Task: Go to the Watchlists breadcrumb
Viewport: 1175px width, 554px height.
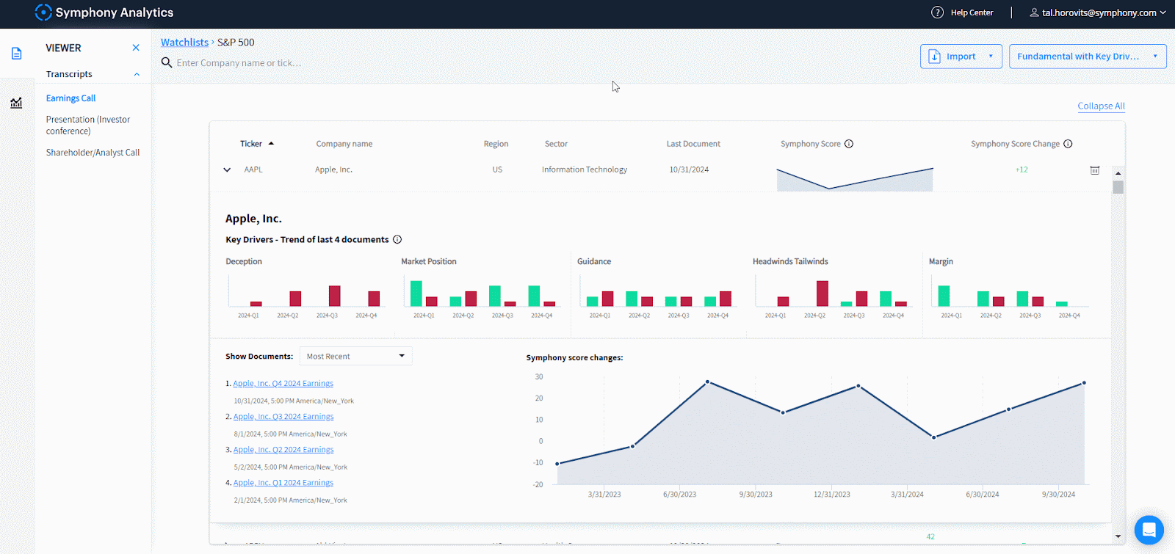Action: pos(184,43)
